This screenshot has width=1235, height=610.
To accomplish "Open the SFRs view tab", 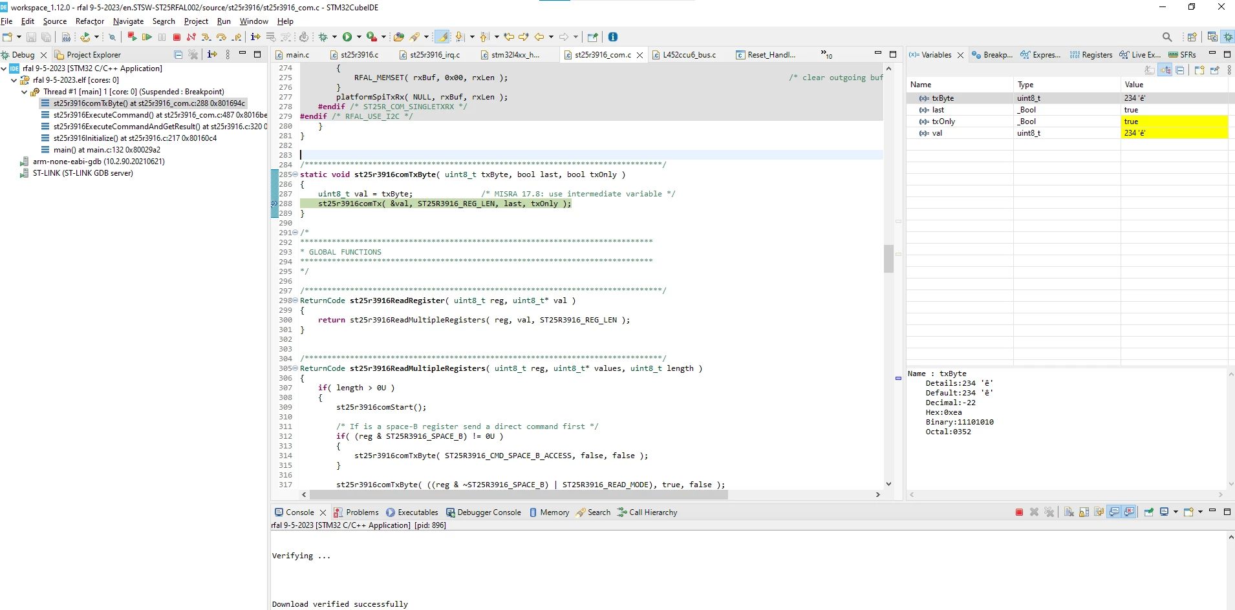I will (1182, 55).
